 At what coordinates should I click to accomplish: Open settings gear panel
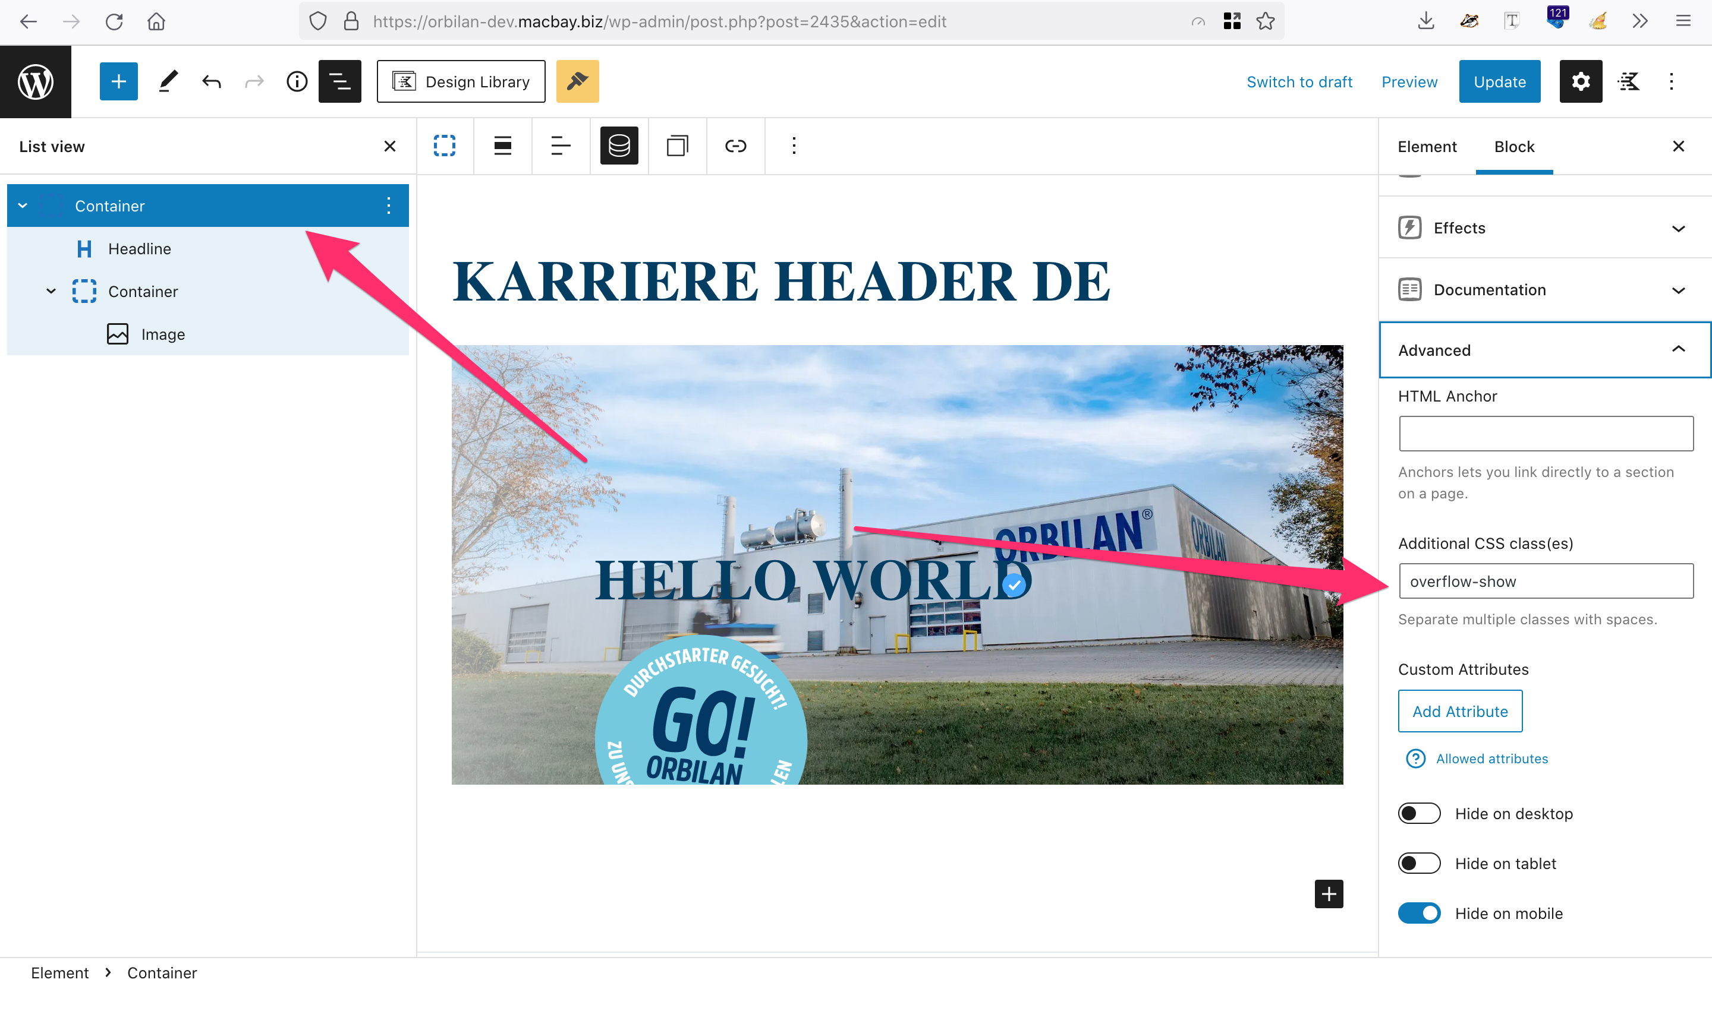click(x=1581, y=82)
